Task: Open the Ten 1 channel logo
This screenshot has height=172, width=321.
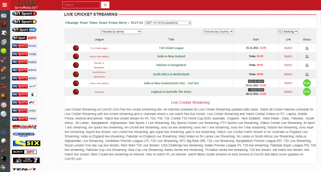Action: point(24,169)
